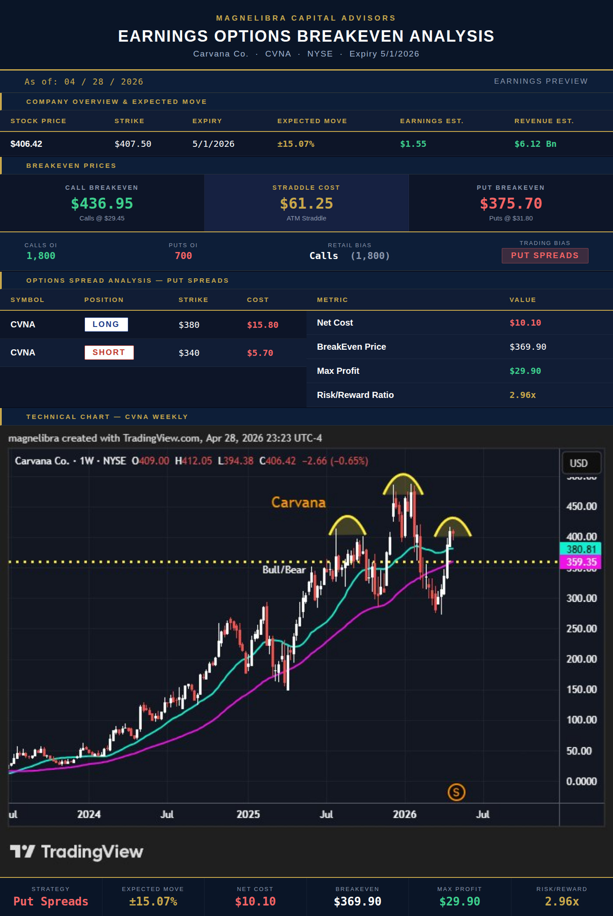Click the Carvana chart title annotation

(299, 502)
